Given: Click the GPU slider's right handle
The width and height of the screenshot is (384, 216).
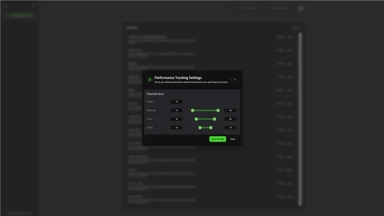Looking at the screenshot, I should pos(211,128).
